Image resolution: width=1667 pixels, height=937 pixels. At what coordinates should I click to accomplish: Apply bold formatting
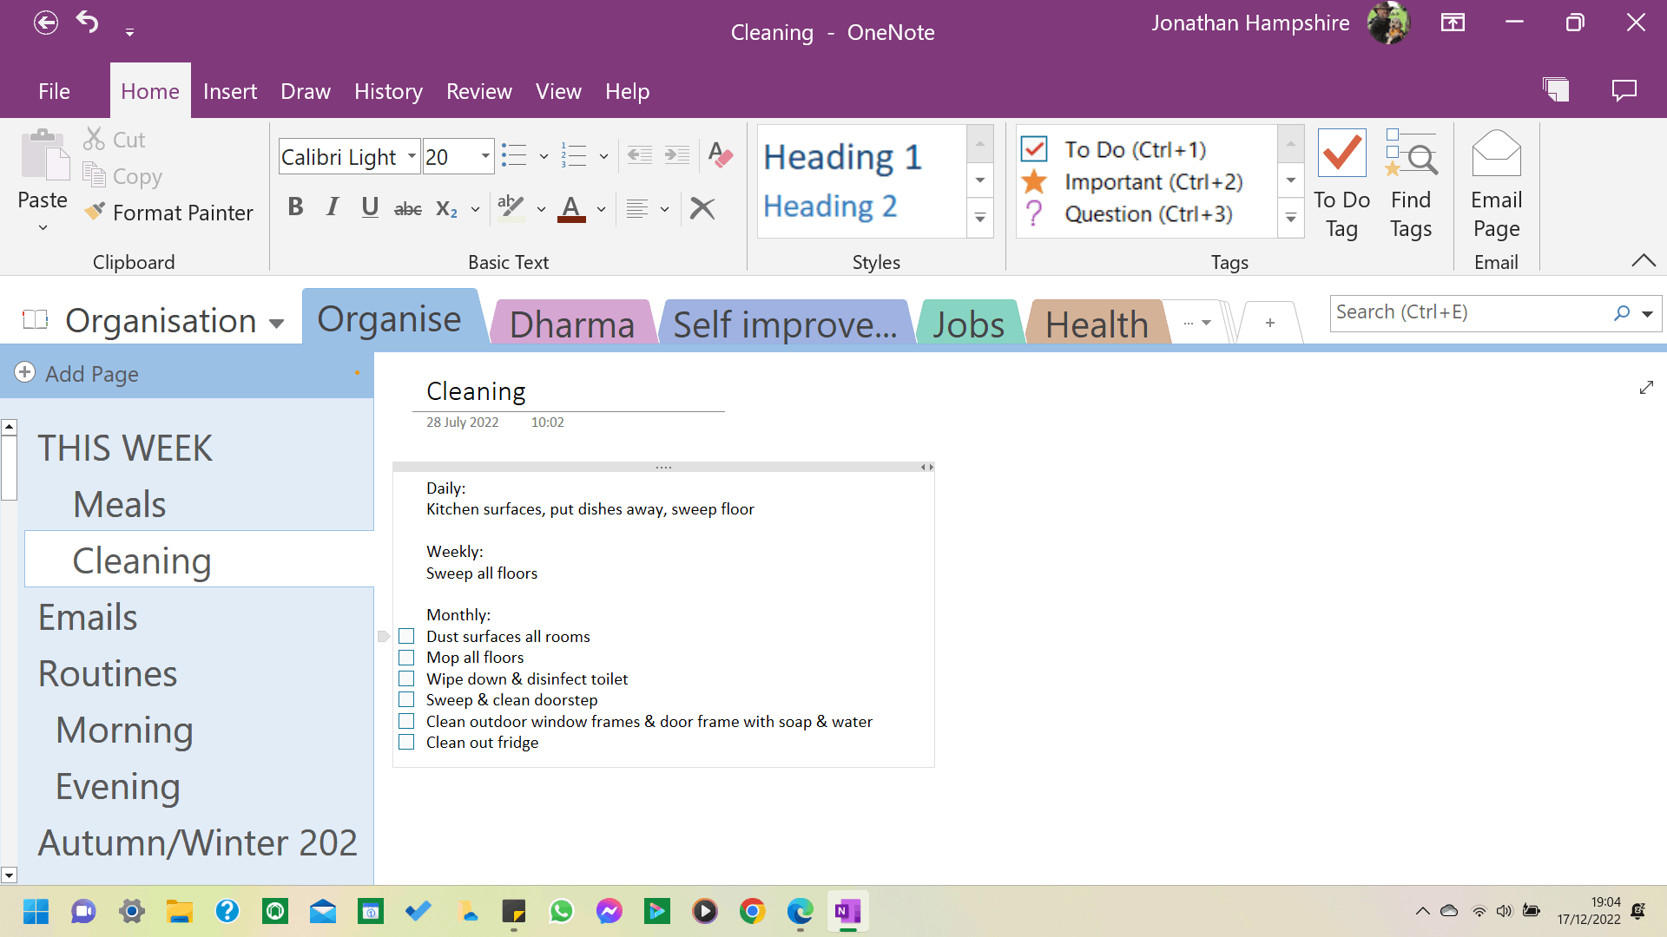(x=295, y=207)
